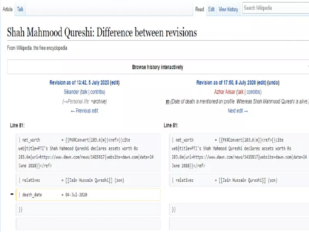Image resolution: width=309 pixels, height=232 pixels.
Task: Click the minor edit 'm' marker
Action: 168,102
